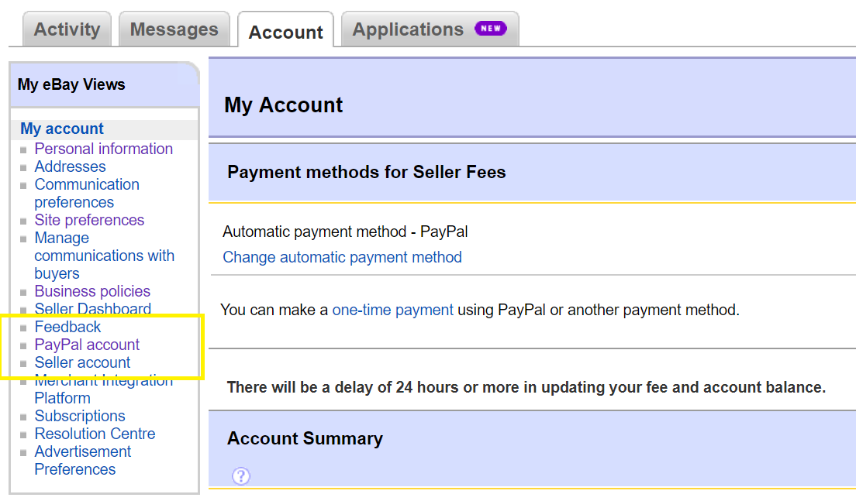Viewport: 856px width, 501px height.
Task: Click the NEW badge on the Applications tab
Action: [490, 29]
